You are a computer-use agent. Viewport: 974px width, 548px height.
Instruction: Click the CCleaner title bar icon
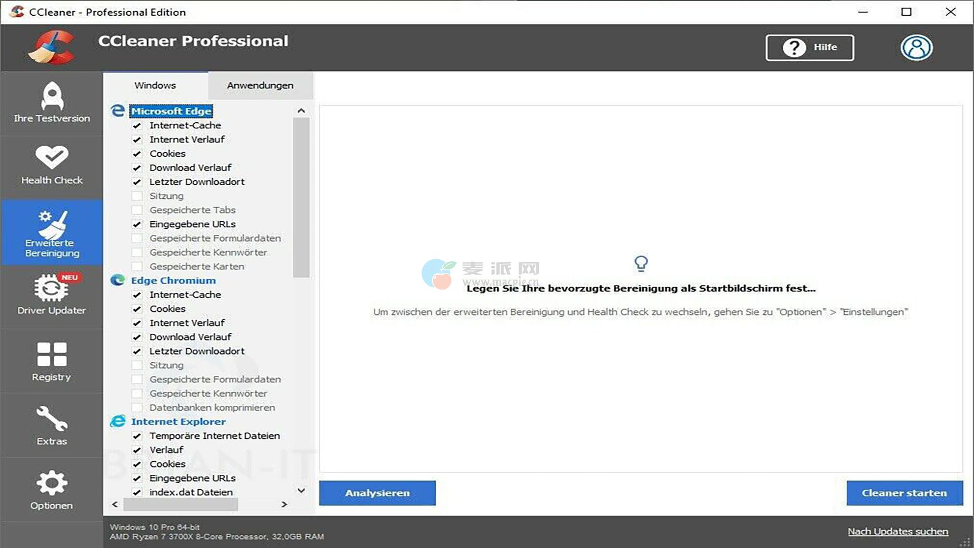(x=17, y=12)
